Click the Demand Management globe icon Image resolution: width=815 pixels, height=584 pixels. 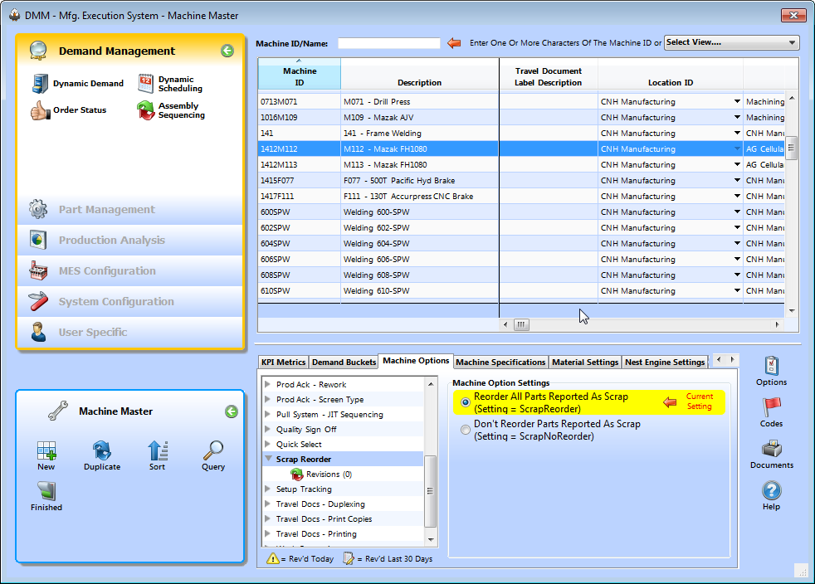[38, 51]
